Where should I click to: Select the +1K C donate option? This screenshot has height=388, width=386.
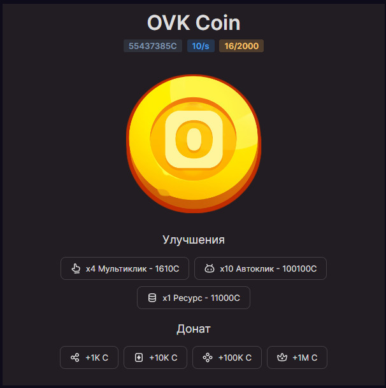(89, 357)
